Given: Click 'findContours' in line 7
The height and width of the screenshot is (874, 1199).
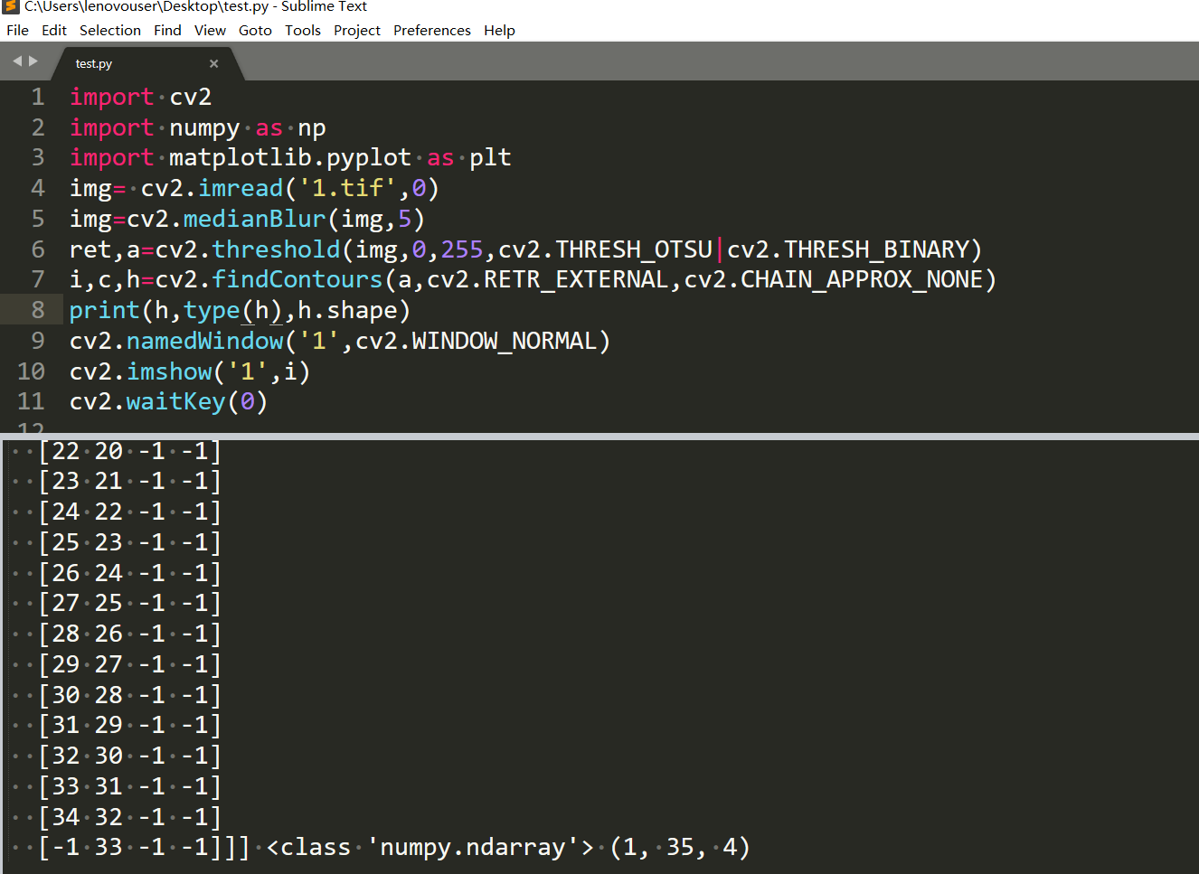Looking at the screenshot, I should 297,279.
